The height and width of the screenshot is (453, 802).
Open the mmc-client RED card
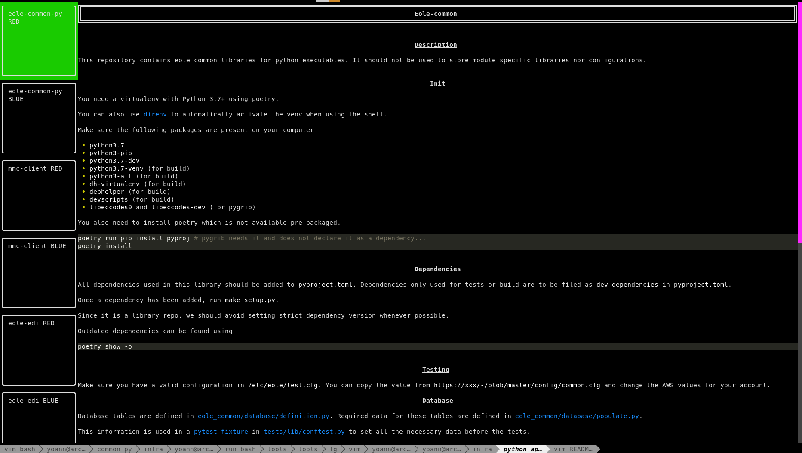coord(39,196)
